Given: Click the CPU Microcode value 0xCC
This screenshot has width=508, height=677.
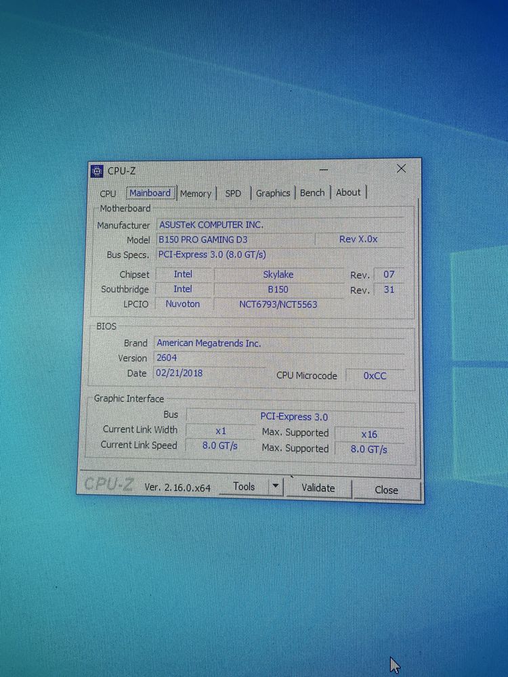Looking at the screenshot, I should (x=375, y=376).
